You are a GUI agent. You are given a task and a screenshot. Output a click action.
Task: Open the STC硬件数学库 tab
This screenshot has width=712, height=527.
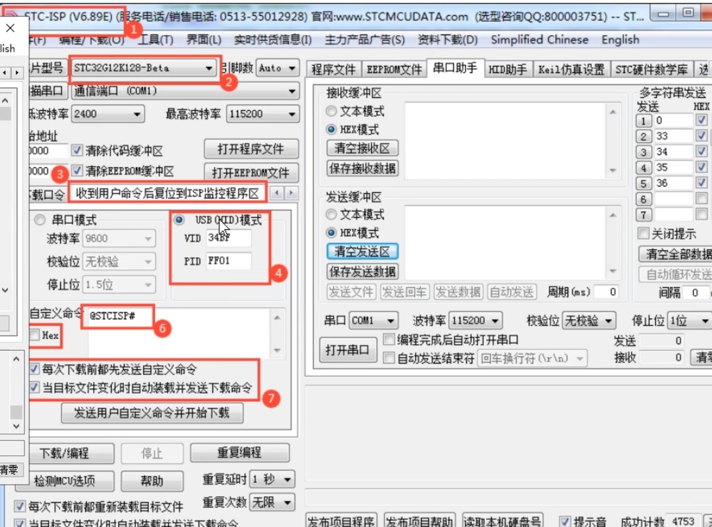652,69
